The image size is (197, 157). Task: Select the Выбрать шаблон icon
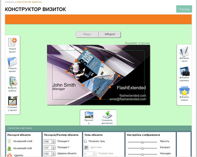point(13,81)
